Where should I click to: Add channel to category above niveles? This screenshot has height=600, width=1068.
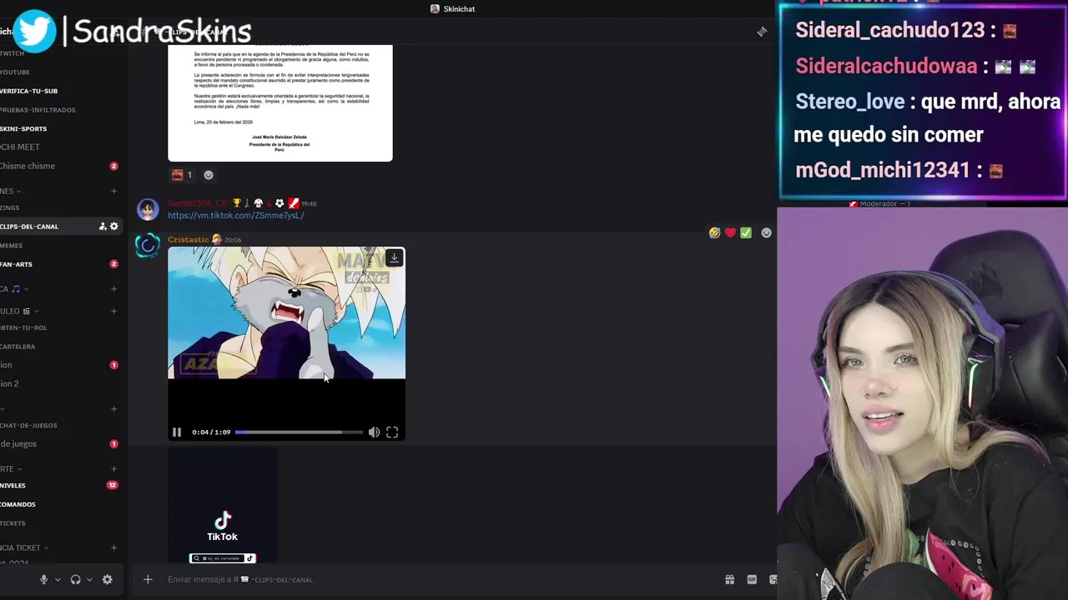(114, 468)
